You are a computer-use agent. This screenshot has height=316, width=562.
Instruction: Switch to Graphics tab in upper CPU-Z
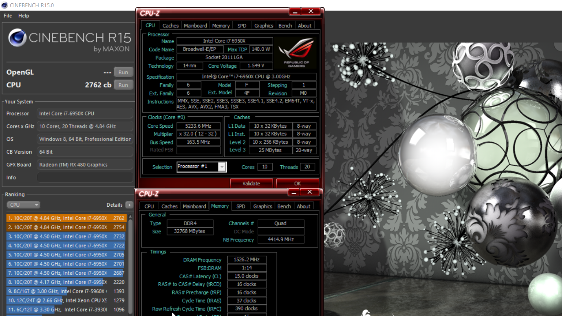click(264, 26)
